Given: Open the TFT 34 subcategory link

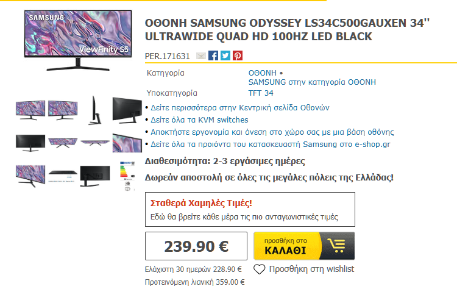Looking at the screenshot, I should [x=261, y=93].
